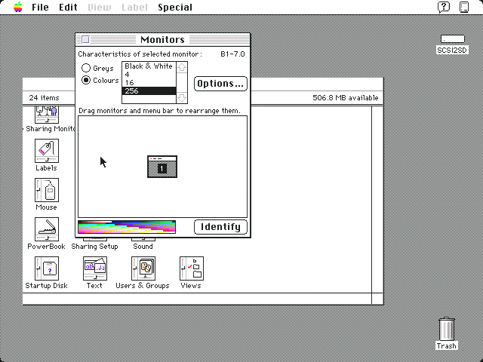Select 16 colours in depth list
483x362 pixels.
tap(149, 83)
